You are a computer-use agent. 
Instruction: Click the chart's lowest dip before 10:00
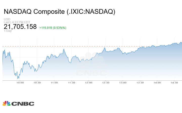click(x=18, y=78)
